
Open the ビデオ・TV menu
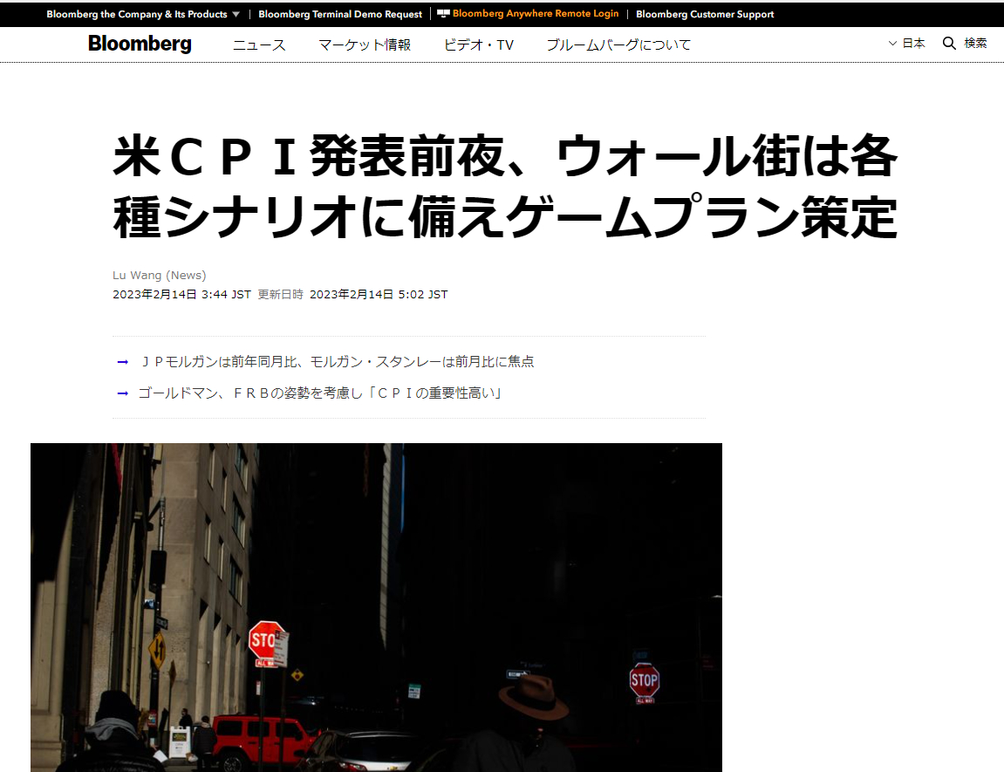(x=478, y=44)
